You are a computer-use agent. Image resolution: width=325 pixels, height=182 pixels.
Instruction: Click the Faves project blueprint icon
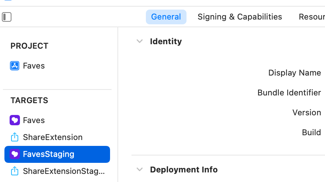(x=14, y=66)
